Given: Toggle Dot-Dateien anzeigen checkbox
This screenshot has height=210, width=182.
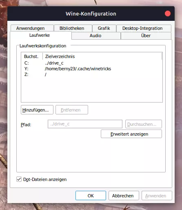Looking at the screenshot, I should pos(19,179).
